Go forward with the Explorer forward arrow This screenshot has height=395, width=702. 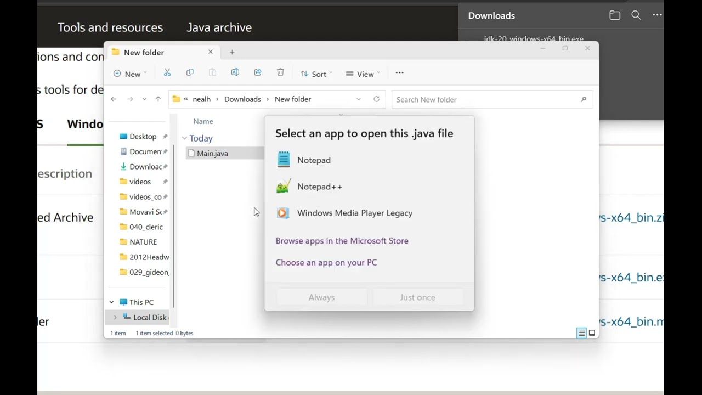[130, 99]
